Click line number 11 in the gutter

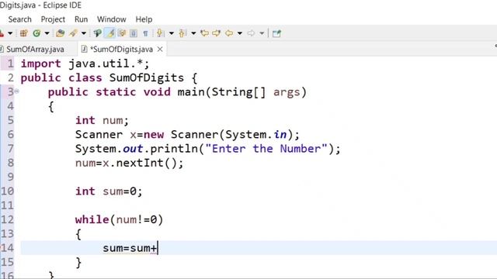coord(7,205)
